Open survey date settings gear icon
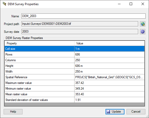Screen dimensions: 149x118 [x=143, y=32]
